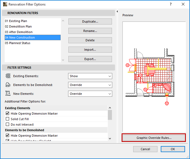Viewport: 190px width, 159px height.
Task: Open the Existing Elements Show dropdown
Action: (90, 76)
